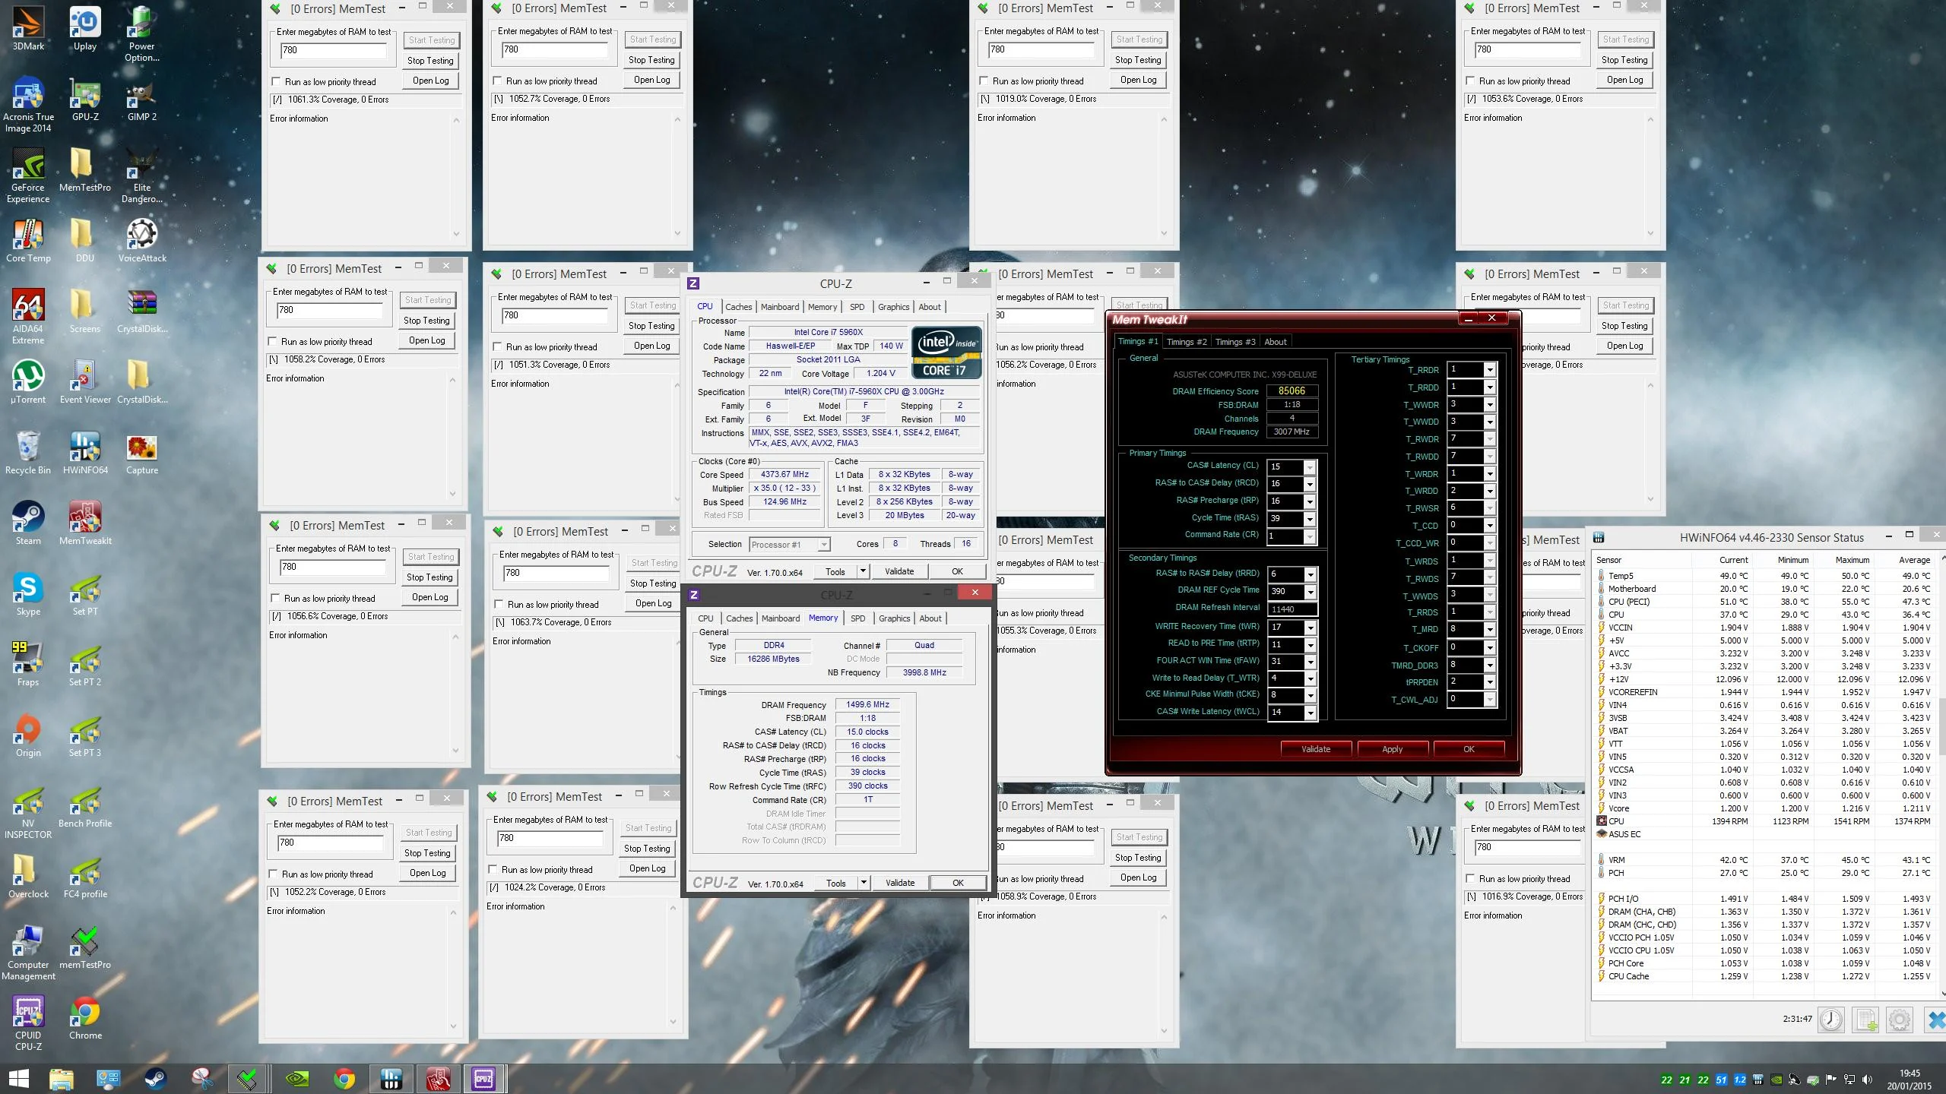Image resolution: width=1946 pixels, height=1094 pixels.
Task: Expand WRITE Recovery Time (tWR) dropdown
Action: (1310, 628)
